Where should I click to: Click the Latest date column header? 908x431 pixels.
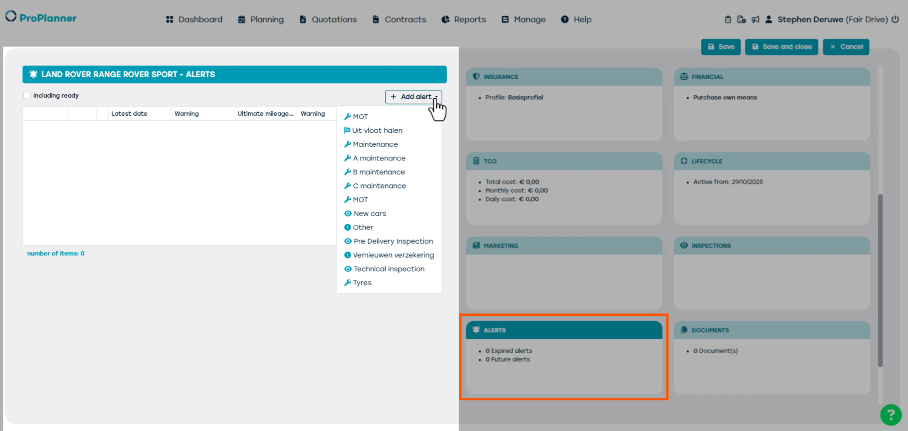129,114
